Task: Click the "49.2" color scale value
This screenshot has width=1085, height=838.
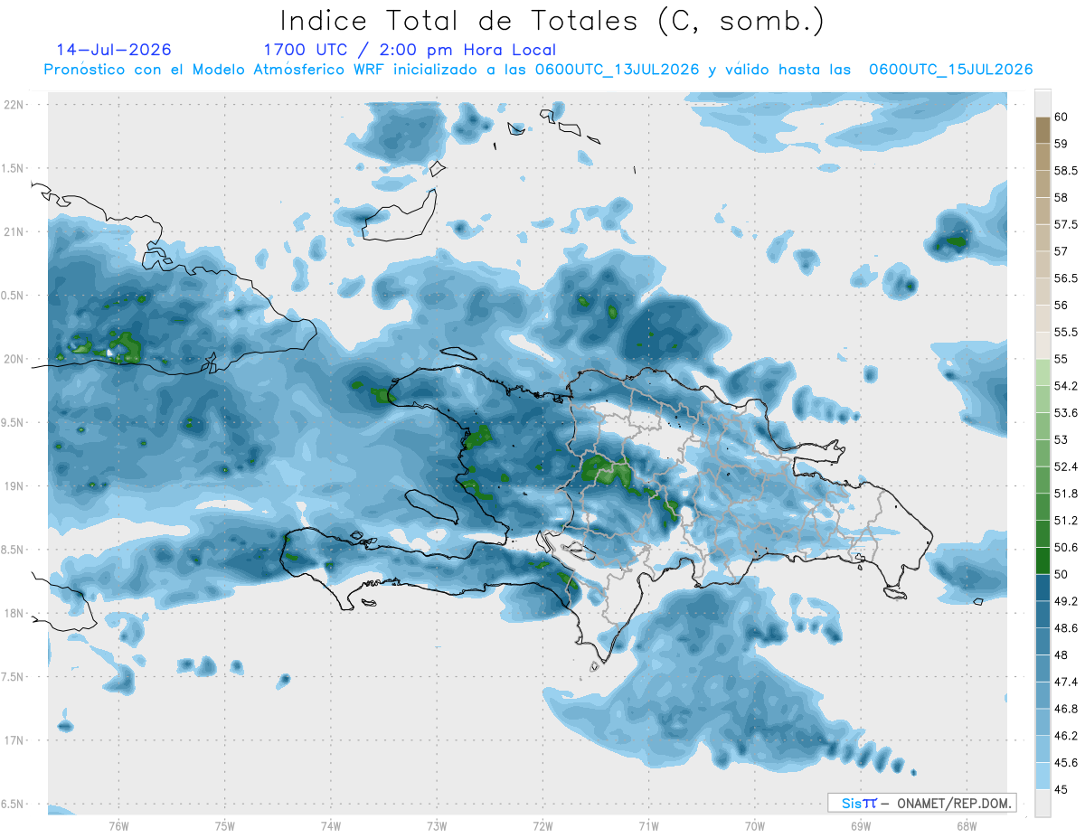Action: [1066, 601]
